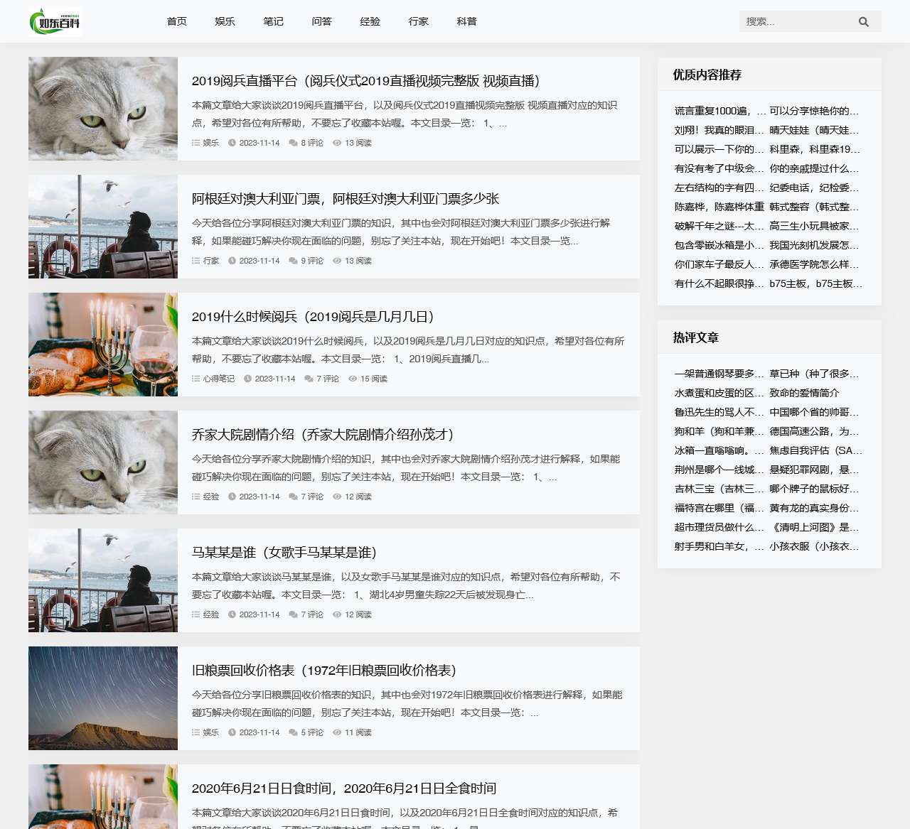Open the 首页 navigation menu item
Viewport: 910px width, 829px height.
[x=176, y=21]
